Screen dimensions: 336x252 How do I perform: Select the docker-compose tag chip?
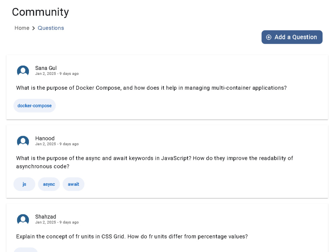pyautogui.click(x=35, y=106)
